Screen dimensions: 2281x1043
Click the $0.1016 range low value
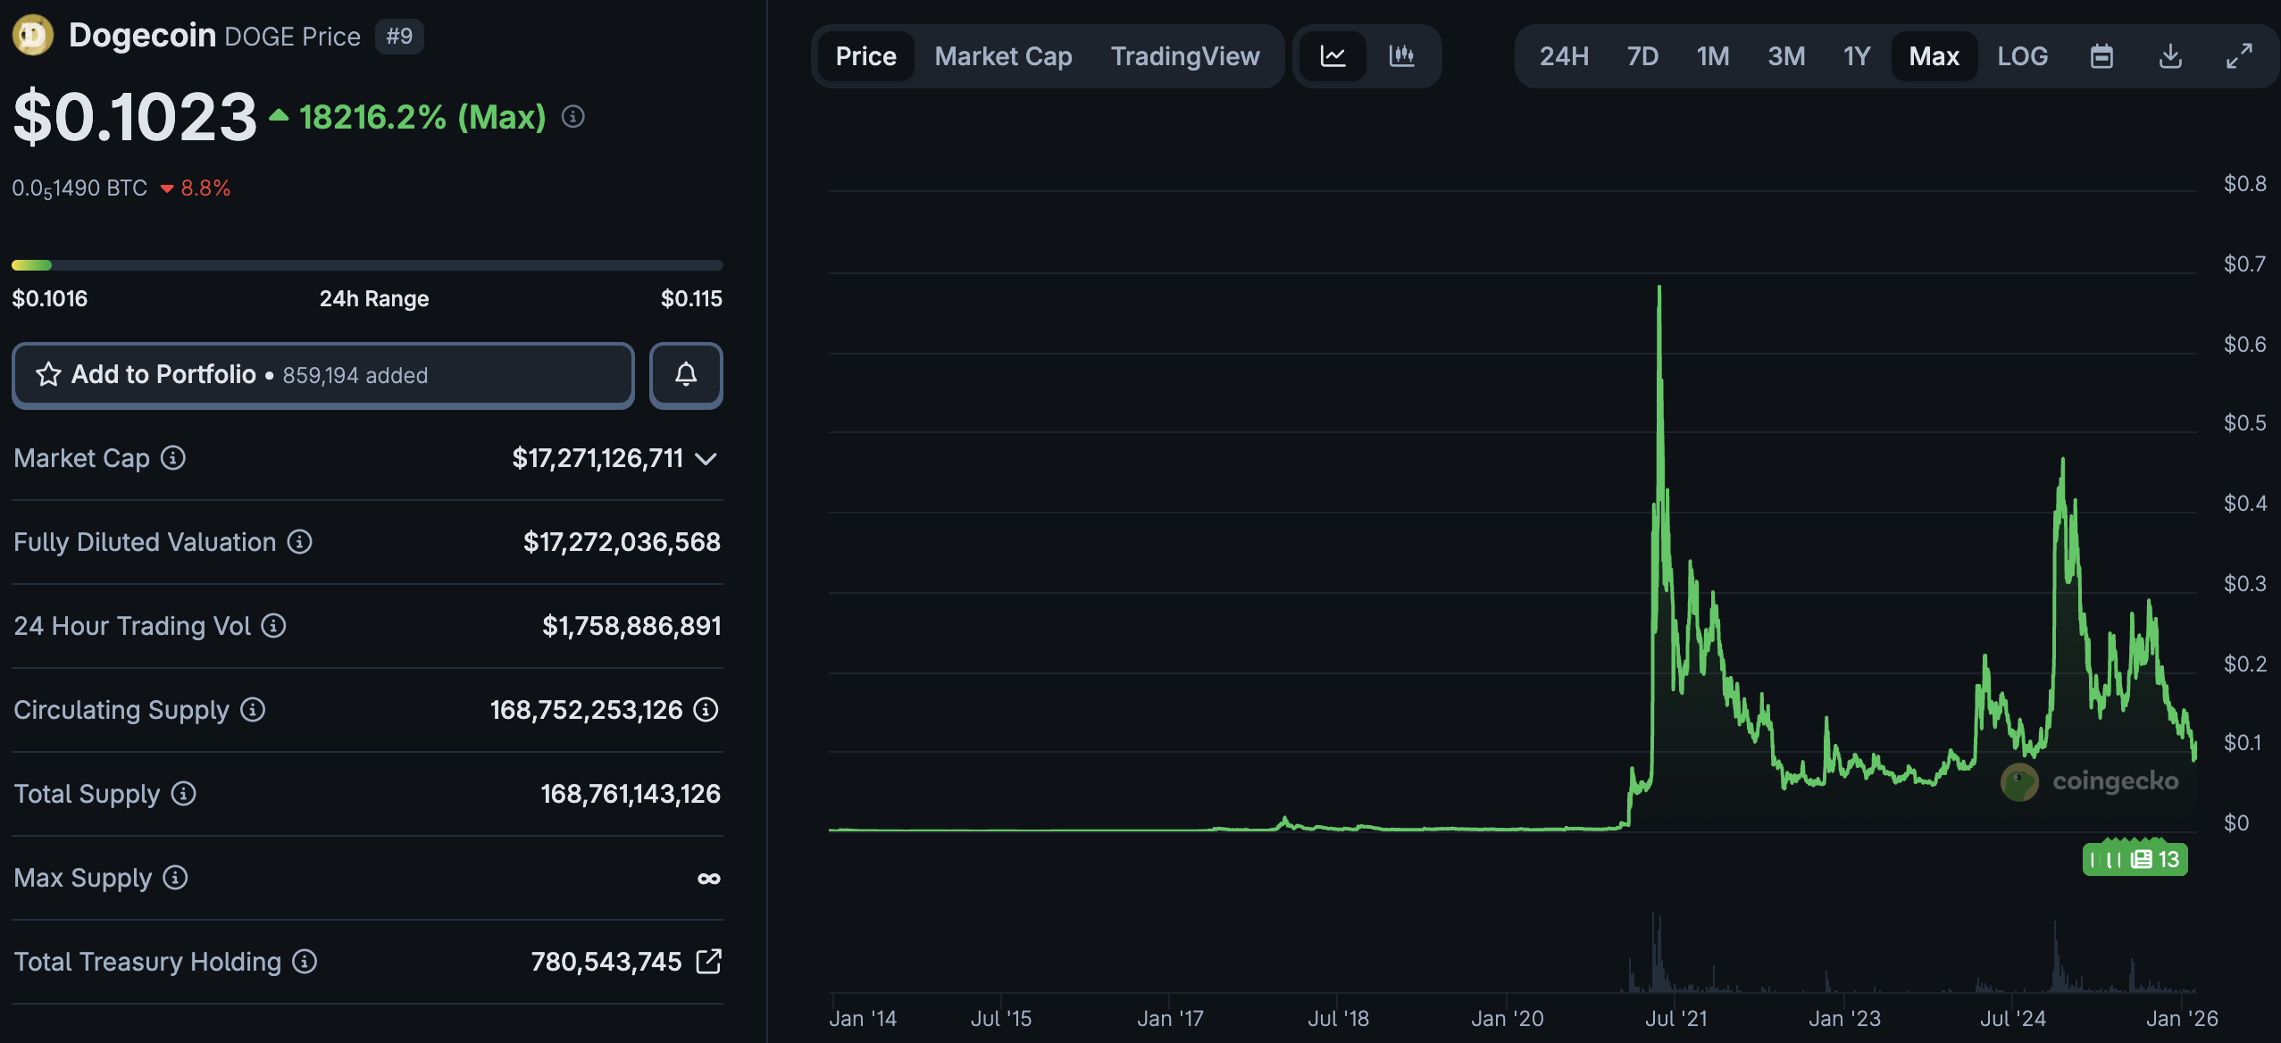point(50,298)
